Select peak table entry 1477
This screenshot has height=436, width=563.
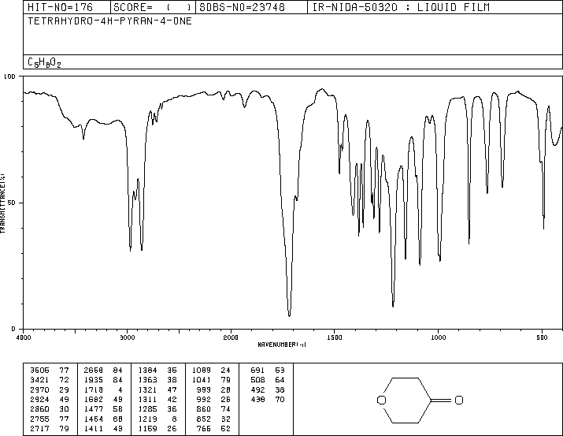point(103,409)
